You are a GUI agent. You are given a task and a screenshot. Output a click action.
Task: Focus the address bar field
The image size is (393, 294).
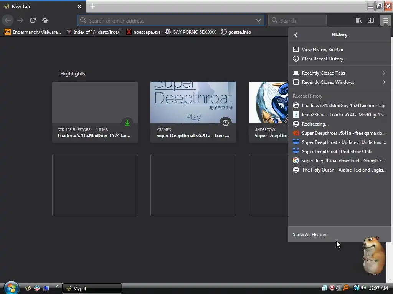(170, 21)
